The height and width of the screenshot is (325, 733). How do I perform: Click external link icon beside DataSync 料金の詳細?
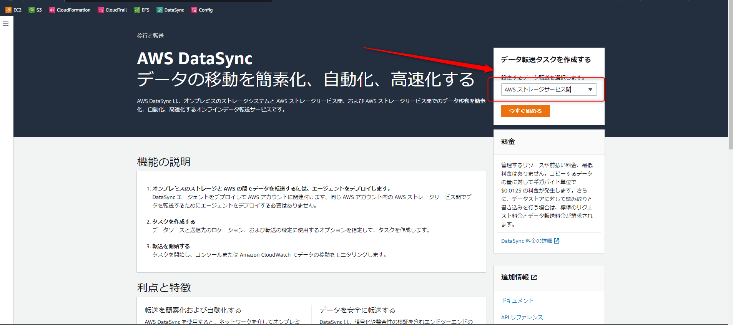click(x=557, y=241)
